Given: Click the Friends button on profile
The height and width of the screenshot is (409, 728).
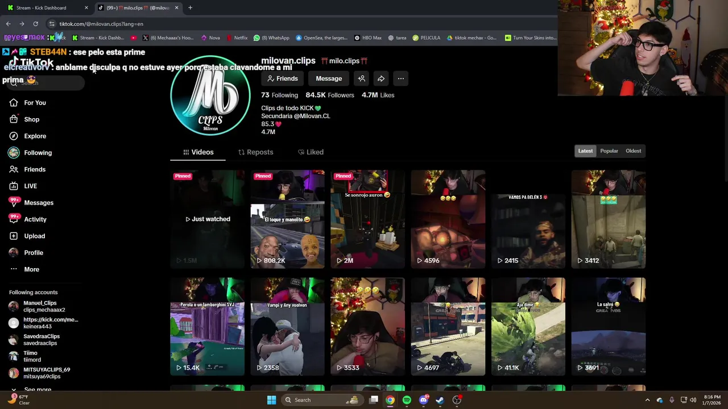Looking at the screenshot, I should (x=283, y=78).
